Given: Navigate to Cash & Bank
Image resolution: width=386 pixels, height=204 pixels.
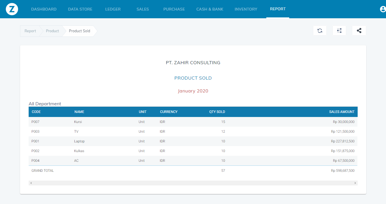Looking at the screenshot, I should pyautogui.click(x=210, y=9).
